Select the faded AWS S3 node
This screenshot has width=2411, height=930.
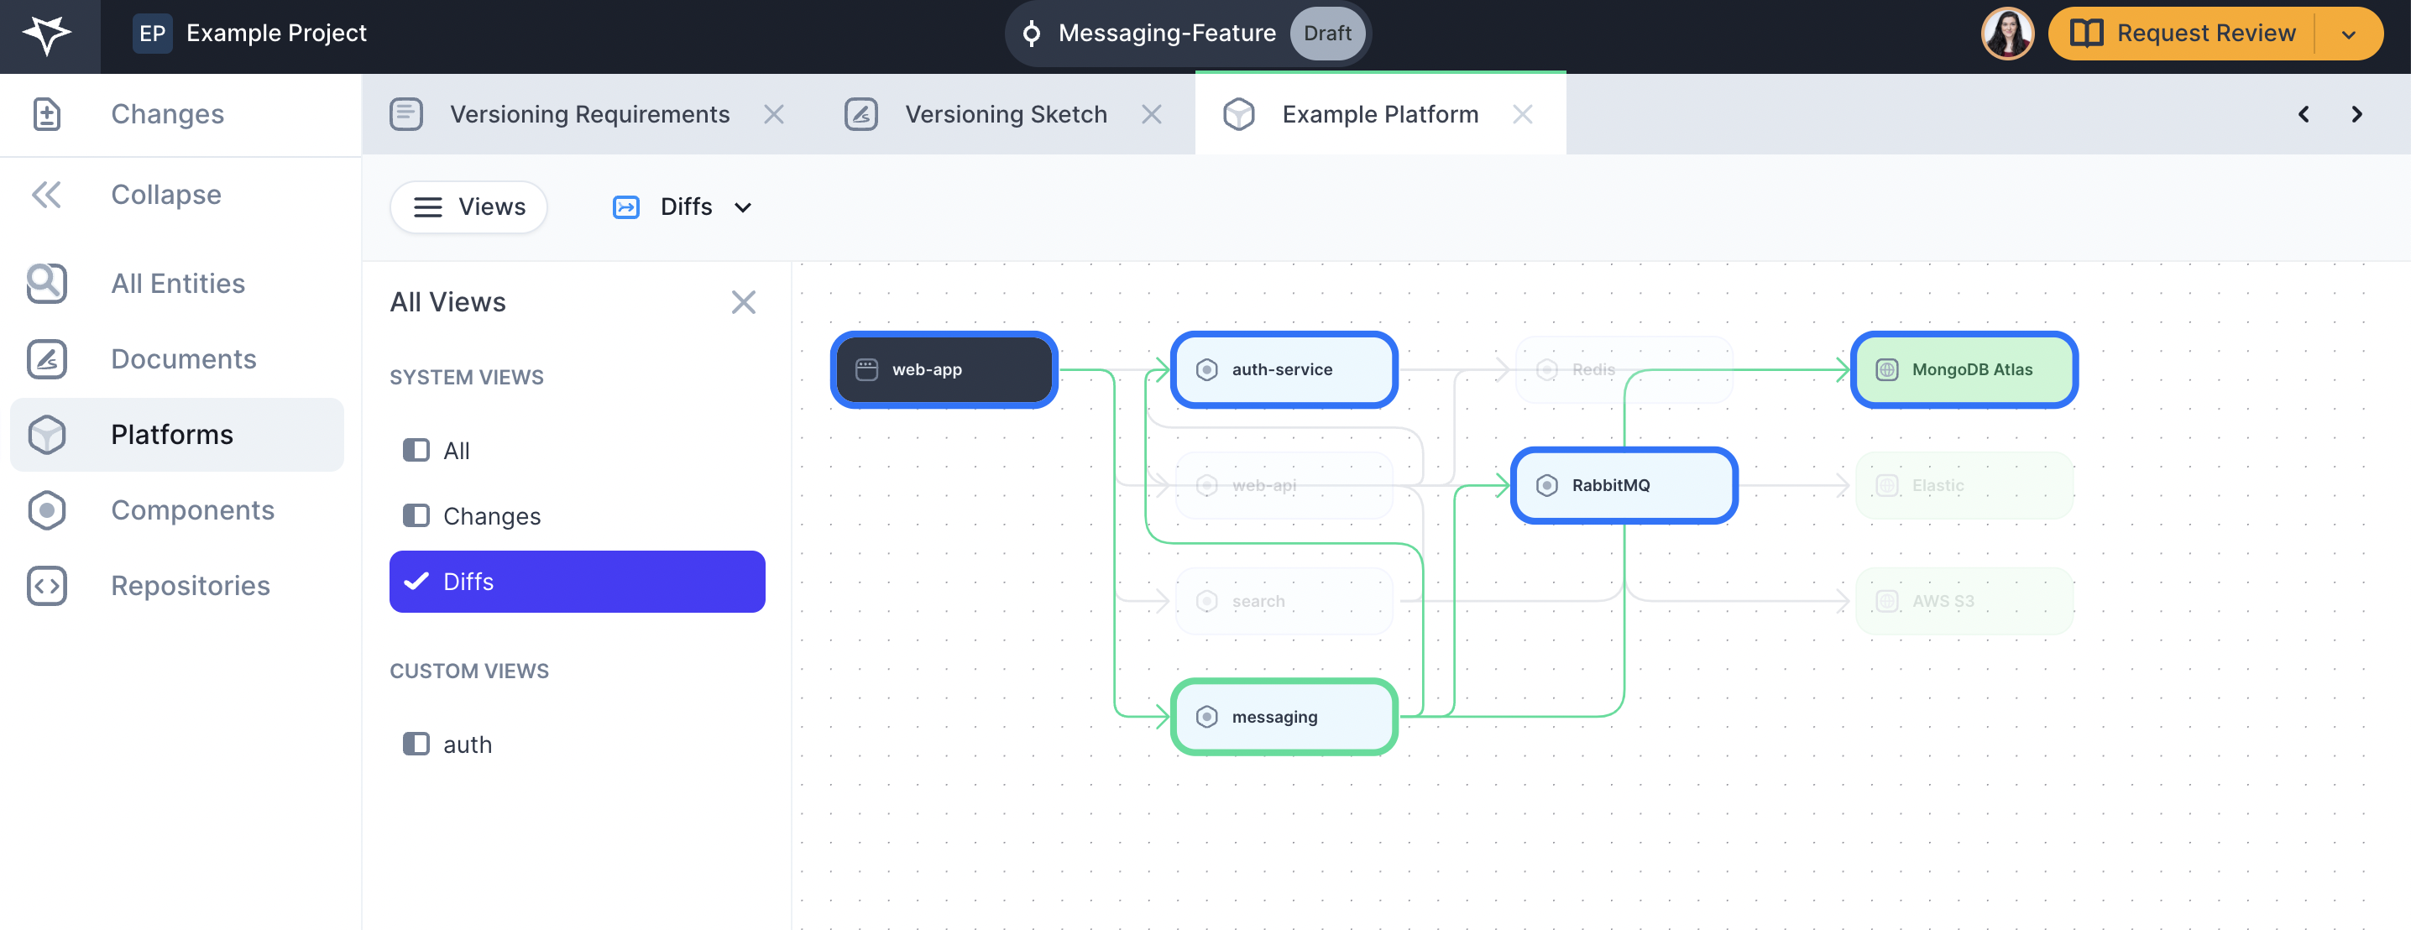pyautogui.click(x=1964, y=602)
